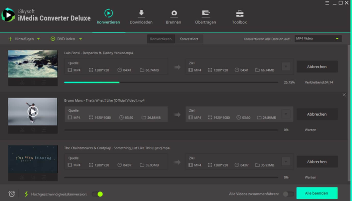Click the Alle beenden button

[317, 193]
